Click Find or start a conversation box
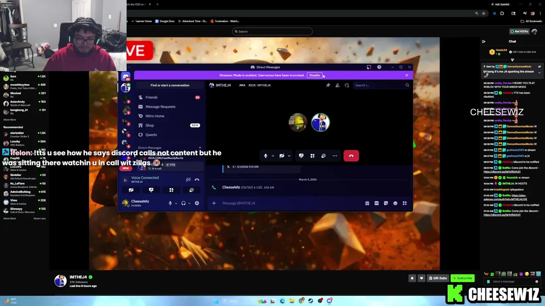This screenshot has width=545, height=306. click(x=170, y=85)
